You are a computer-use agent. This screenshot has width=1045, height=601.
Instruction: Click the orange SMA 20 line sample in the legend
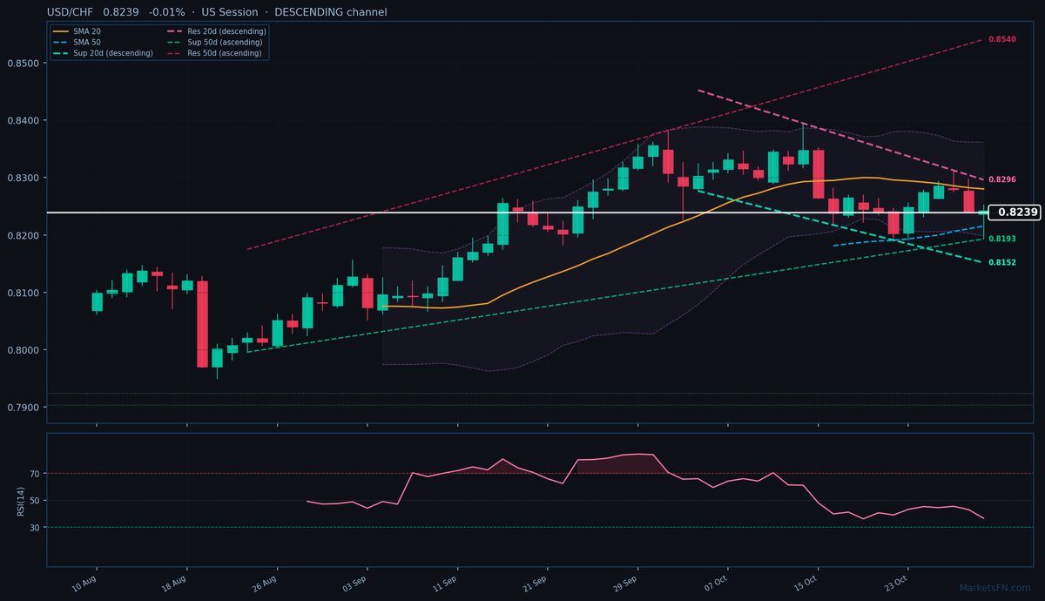[61, 31]
